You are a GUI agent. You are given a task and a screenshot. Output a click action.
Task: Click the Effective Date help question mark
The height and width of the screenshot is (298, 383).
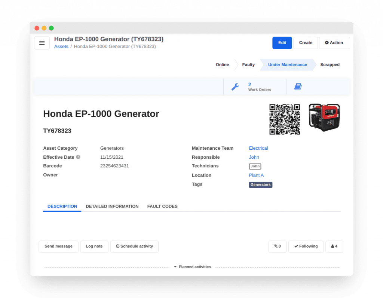click(x=79, y=157)
